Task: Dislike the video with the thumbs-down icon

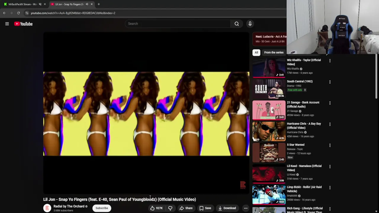Action: coord(170,208)
